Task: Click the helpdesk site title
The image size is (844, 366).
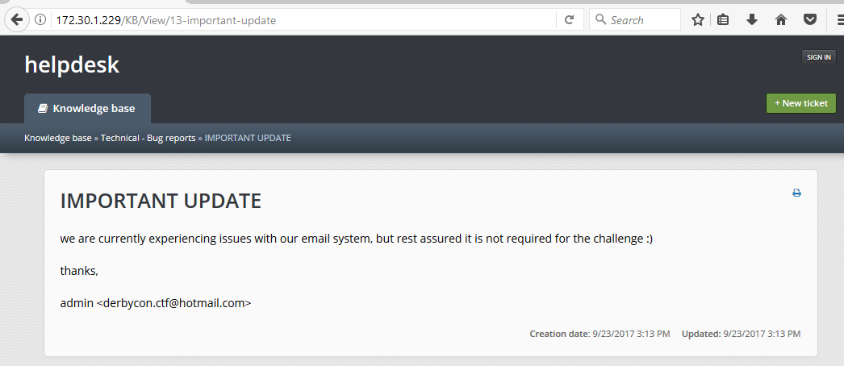Action: [x=72, y=64]
